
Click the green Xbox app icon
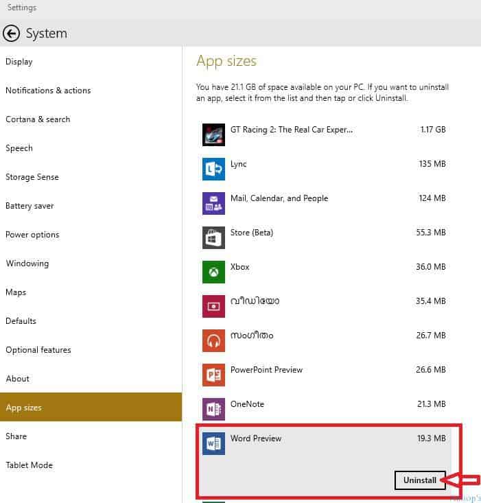(x=213, y=272)
